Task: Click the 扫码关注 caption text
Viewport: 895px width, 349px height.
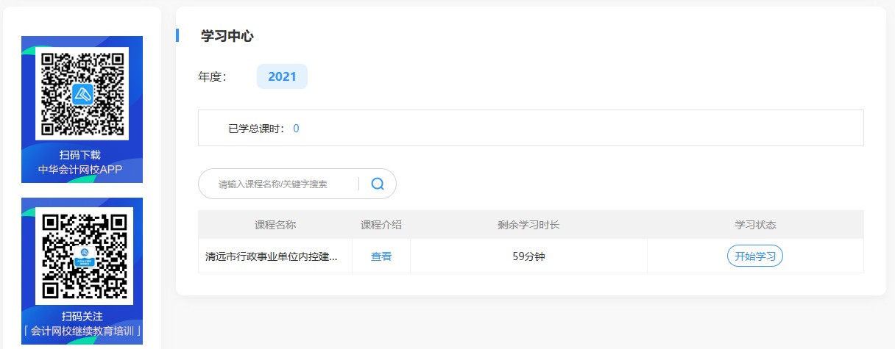Action: tap(82, 317)
